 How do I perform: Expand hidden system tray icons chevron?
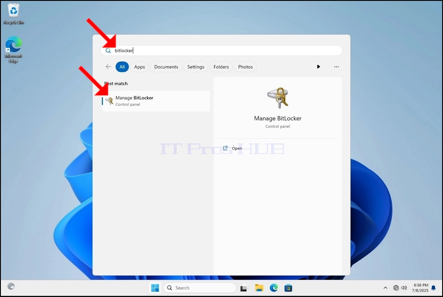point(385,288)
